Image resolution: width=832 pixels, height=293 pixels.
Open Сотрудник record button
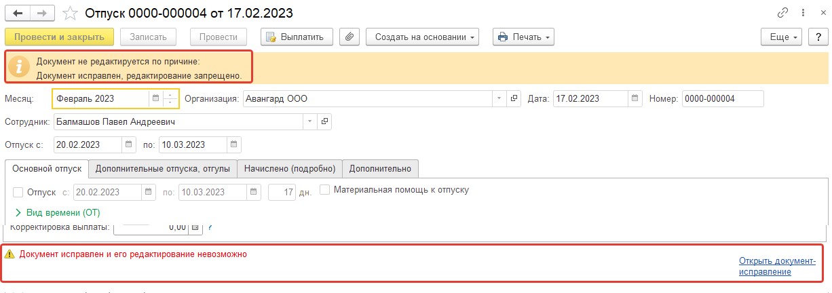click(x=324, y=121)
